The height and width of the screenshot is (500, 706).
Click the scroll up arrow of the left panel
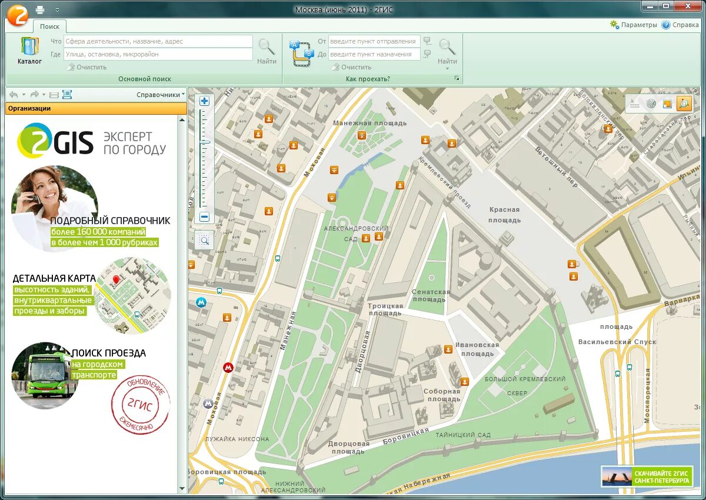pos(182,119)
